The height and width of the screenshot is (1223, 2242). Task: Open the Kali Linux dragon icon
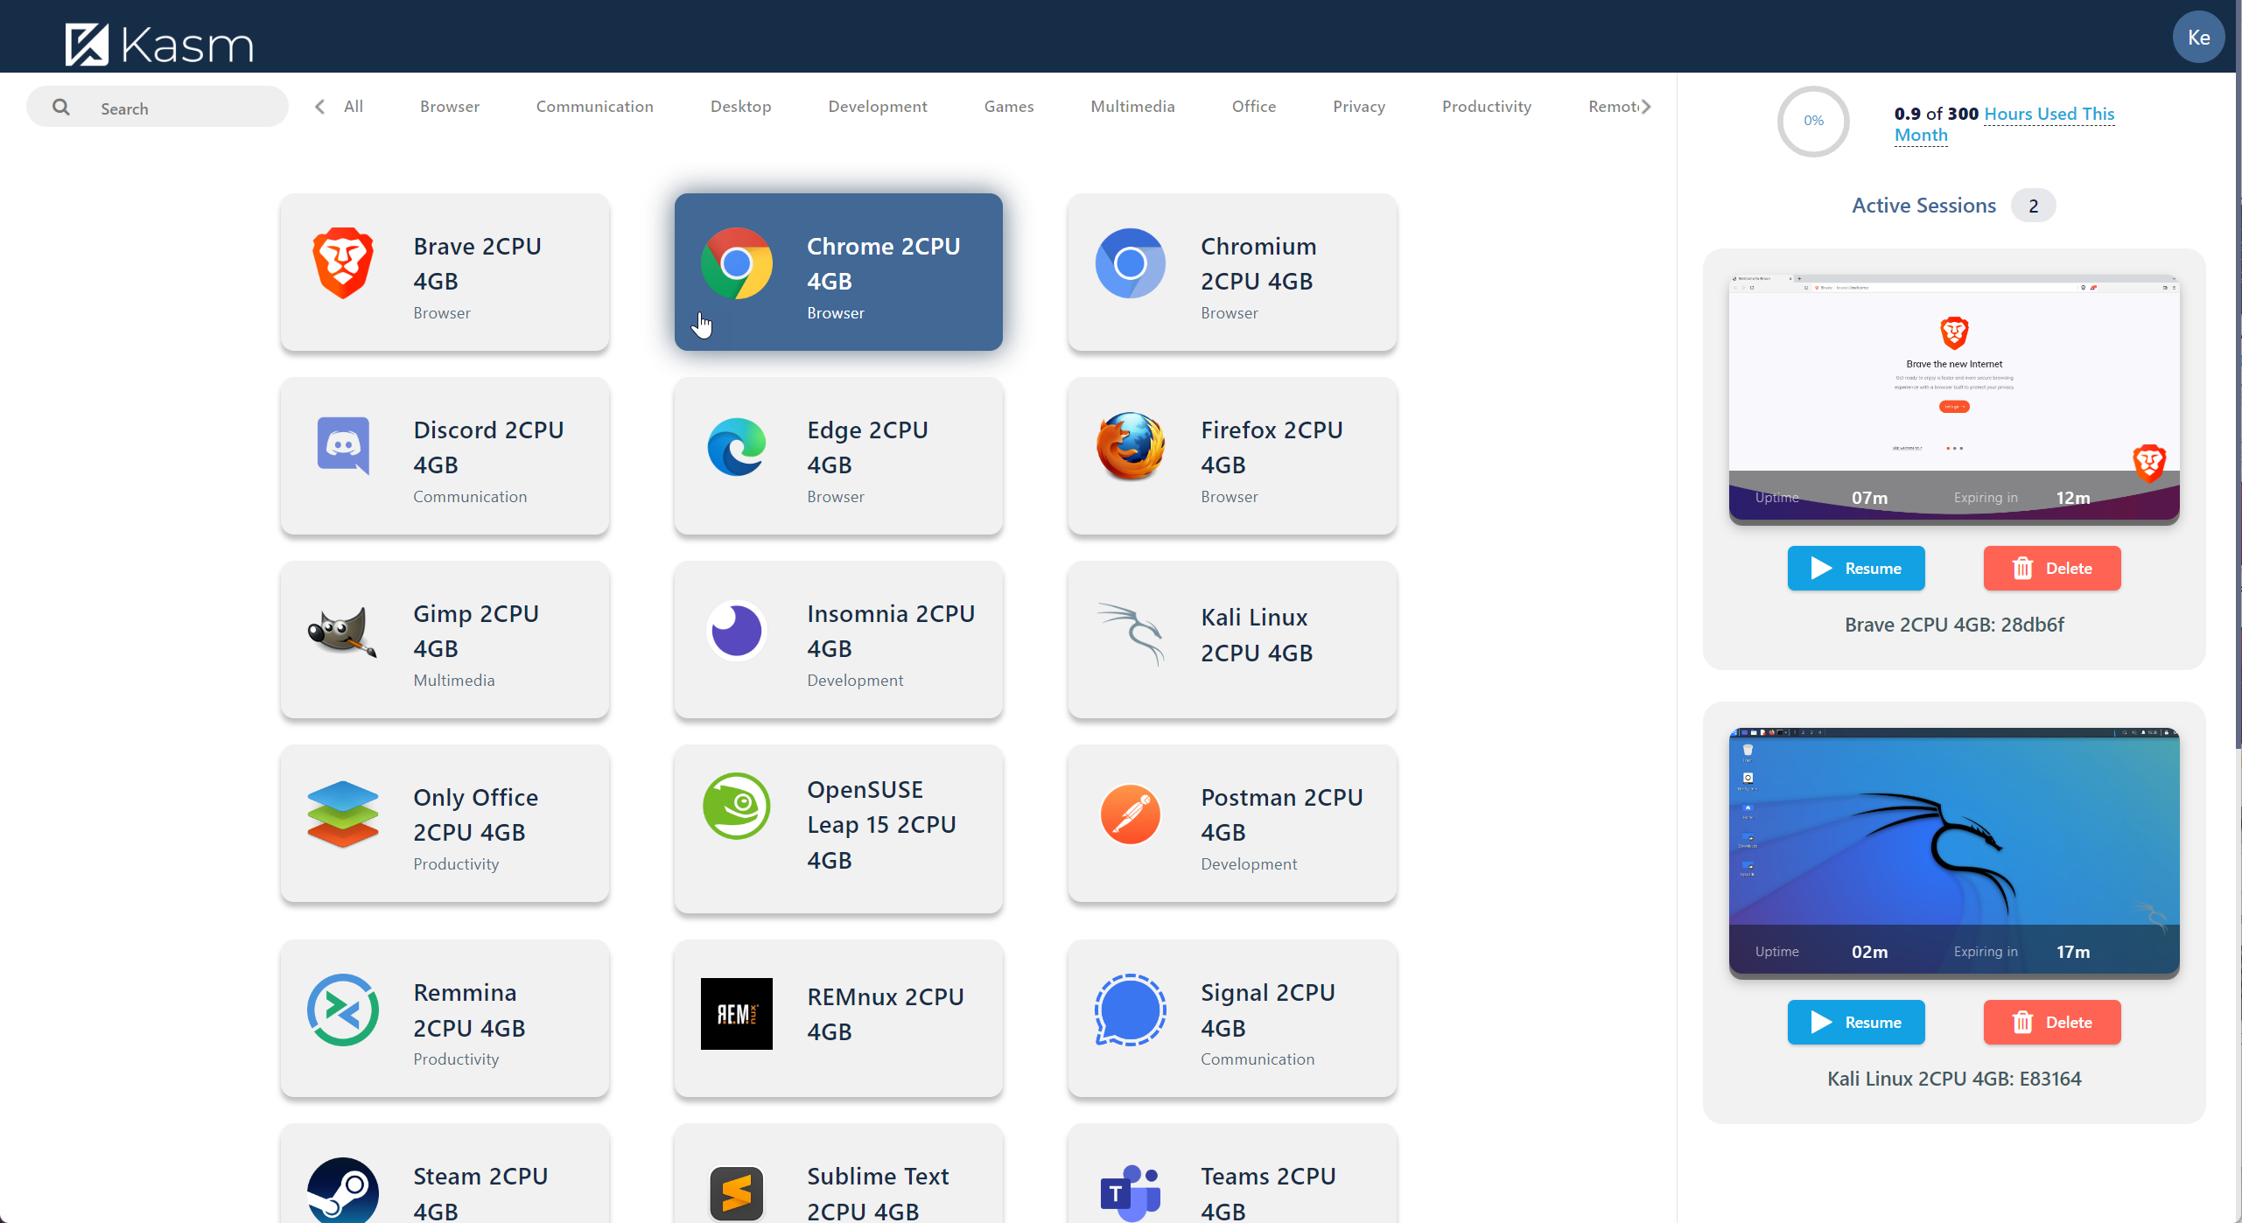click(1130, 632)
